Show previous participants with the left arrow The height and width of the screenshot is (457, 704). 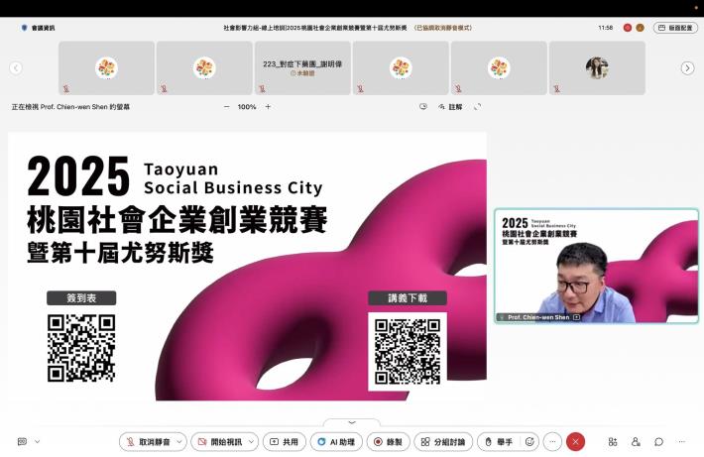coord(16,68)
